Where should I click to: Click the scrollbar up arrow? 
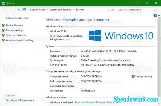coord(159,16)
